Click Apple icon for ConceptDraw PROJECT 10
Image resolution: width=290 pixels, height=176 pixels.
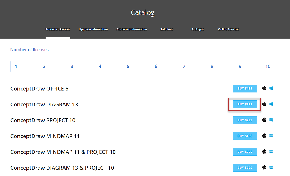click(x=264, y=120)
